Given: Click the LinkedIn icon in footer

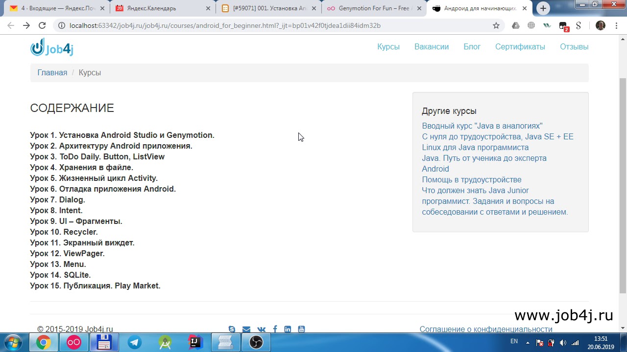Looking at the screenshot, I should (x=288, y=329).
